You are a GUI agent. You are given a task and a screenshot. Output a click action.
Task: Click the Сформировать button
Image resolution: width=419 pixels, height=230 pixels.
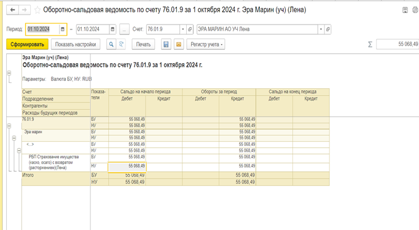27,44
